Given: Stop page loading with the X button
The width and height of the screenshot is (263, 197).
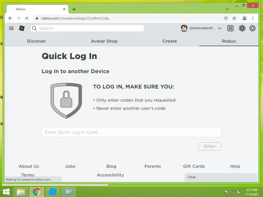Looking at the screenshot, I should coord(27,18).
